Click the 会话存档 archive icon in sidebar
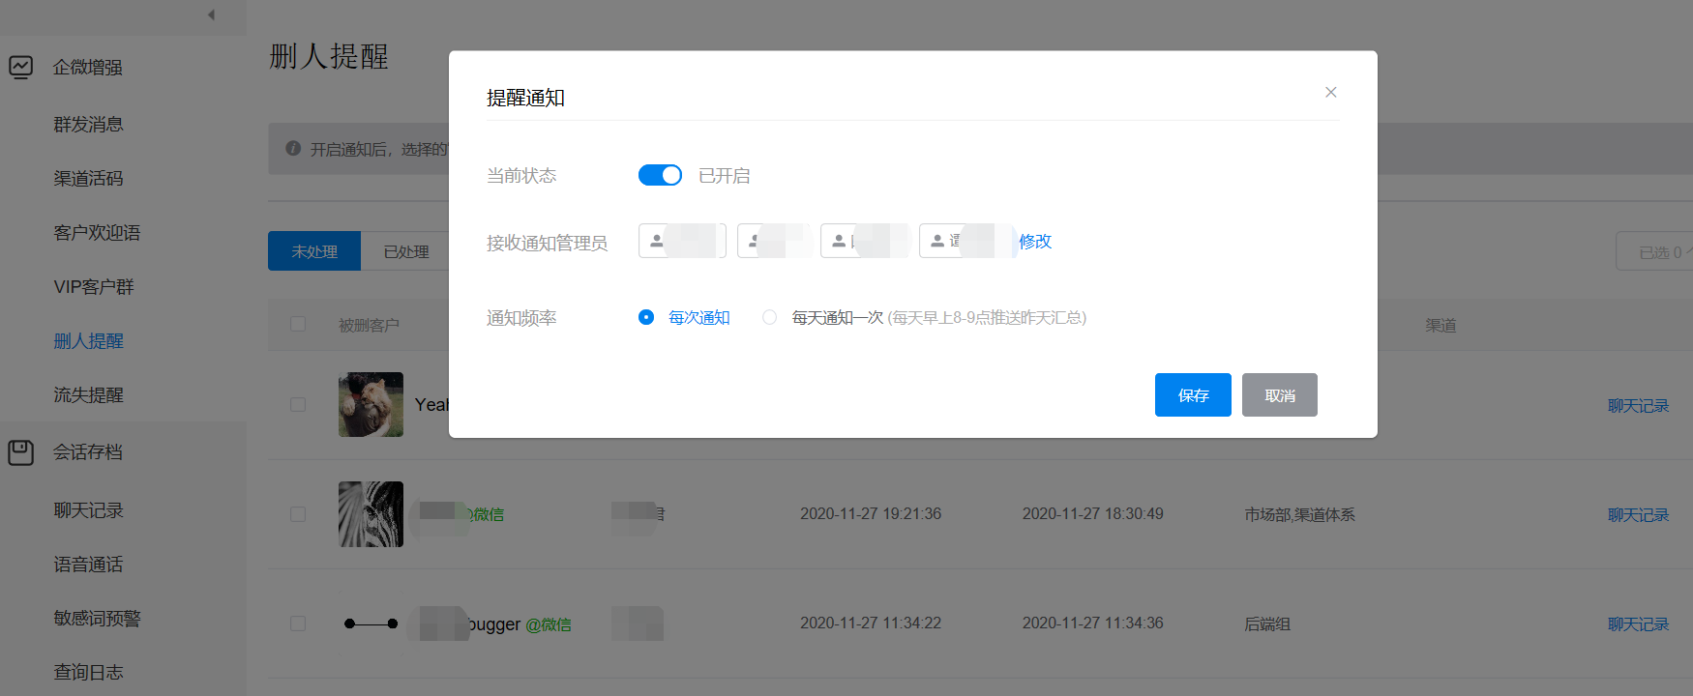The height and width of the screenshot is (696, 1693). pos(21,452)
